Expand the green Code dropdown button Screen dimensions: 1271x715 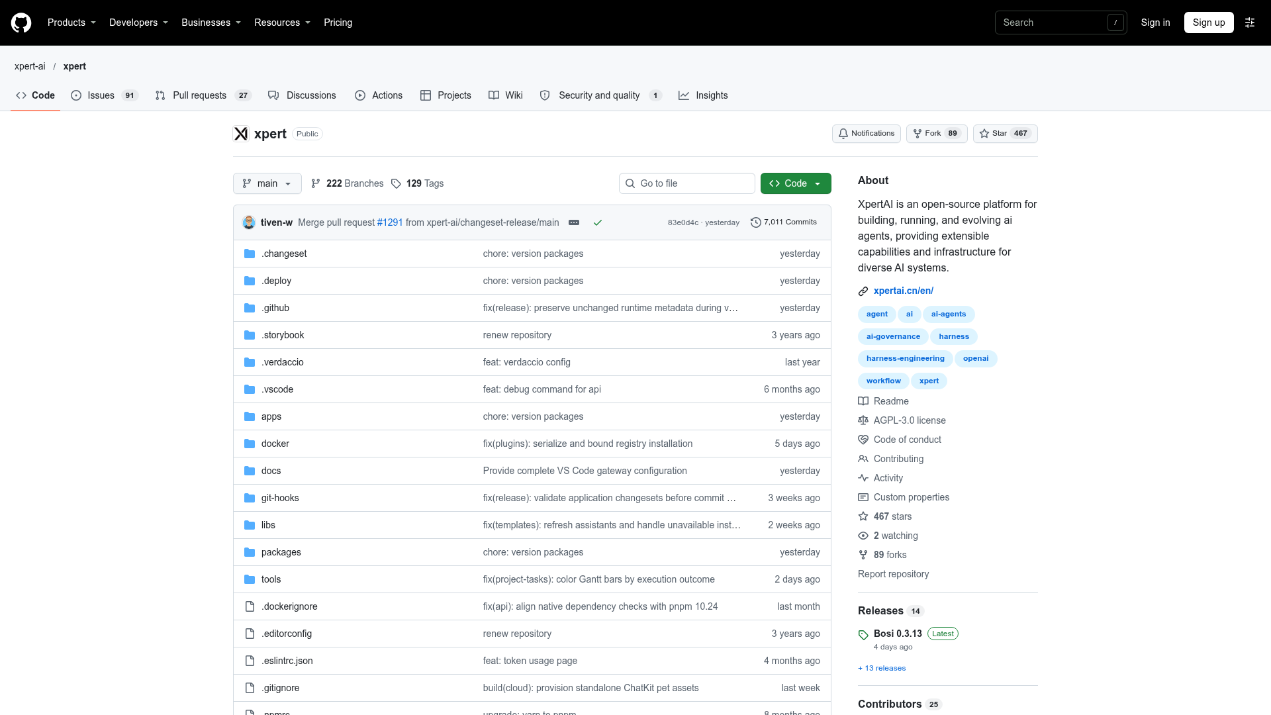tap(796, 183)
